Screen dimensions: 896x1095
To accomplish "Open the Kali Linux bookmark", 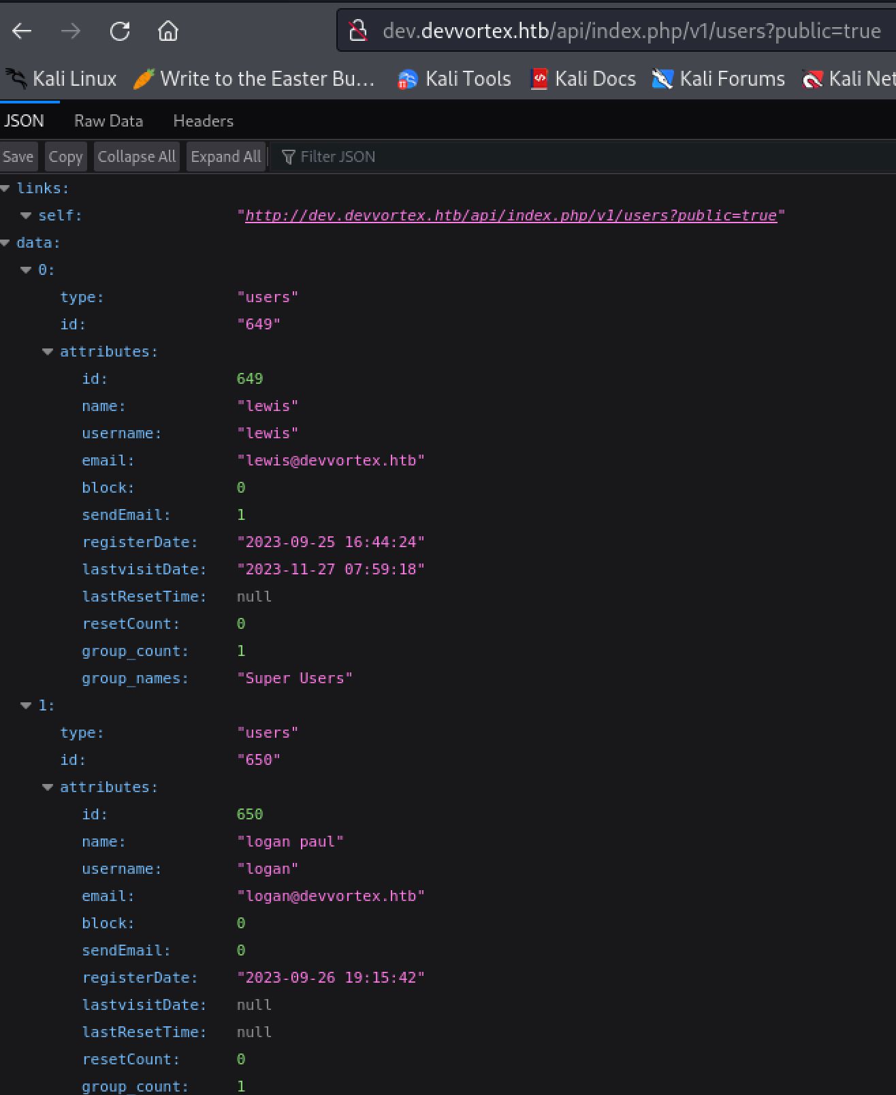I will pyautogui.click(x=61, y=79).
